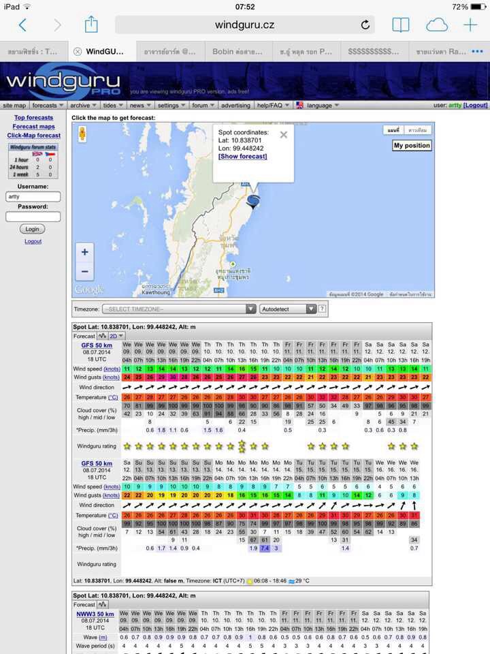Click the My position button
Image resolution: width=490 pixels, height=654 pixels.
tap(412, 145)
